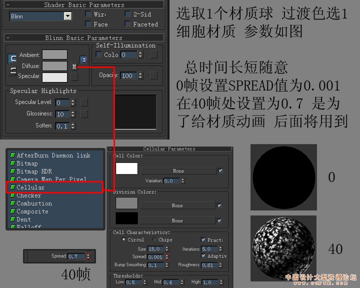Click the green icon beside Bitmap HDR
The width and height of the screenshot is (360, 288).
point(13,171)
